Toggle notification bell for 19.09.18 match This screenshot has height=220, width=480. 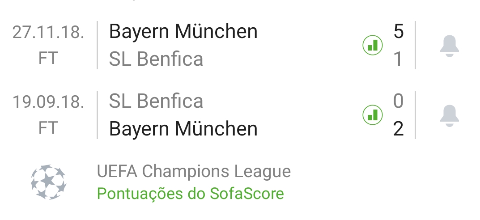pyautogui.click(x=450, y=116)
